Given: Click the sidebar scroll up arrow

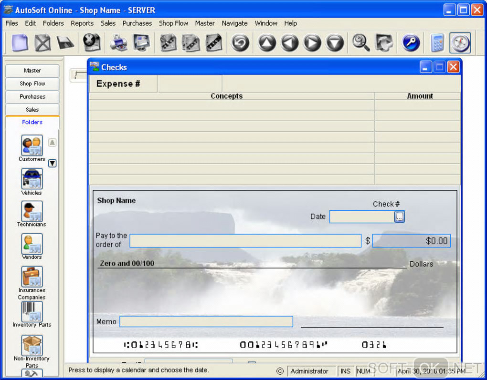Looking at the screenshot, I should click(52, 143).
